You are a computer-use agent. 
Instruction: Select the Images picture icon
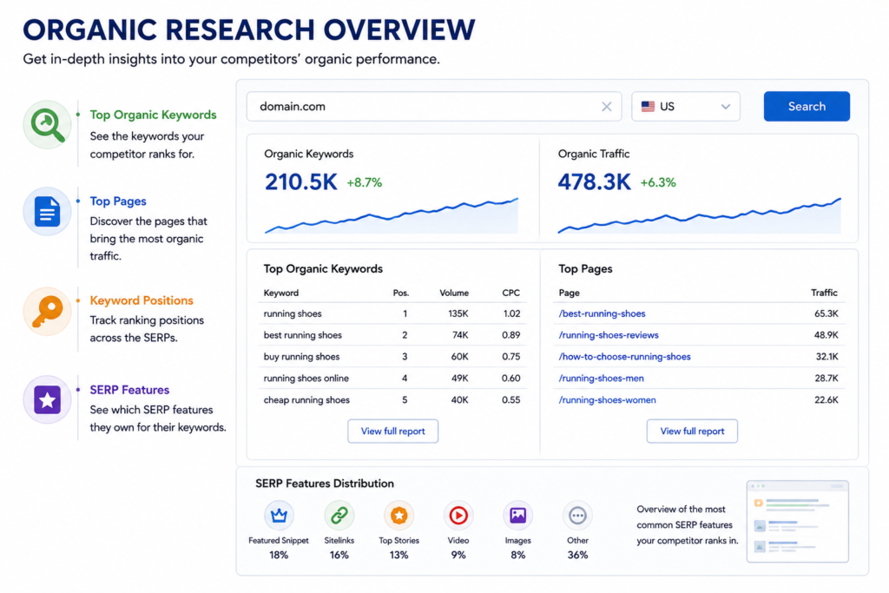pos(517,515)
